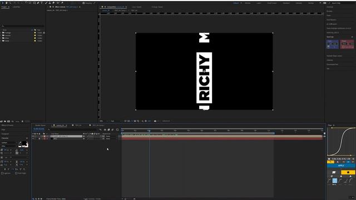Open the Align panel

click(x=3, y=129)
